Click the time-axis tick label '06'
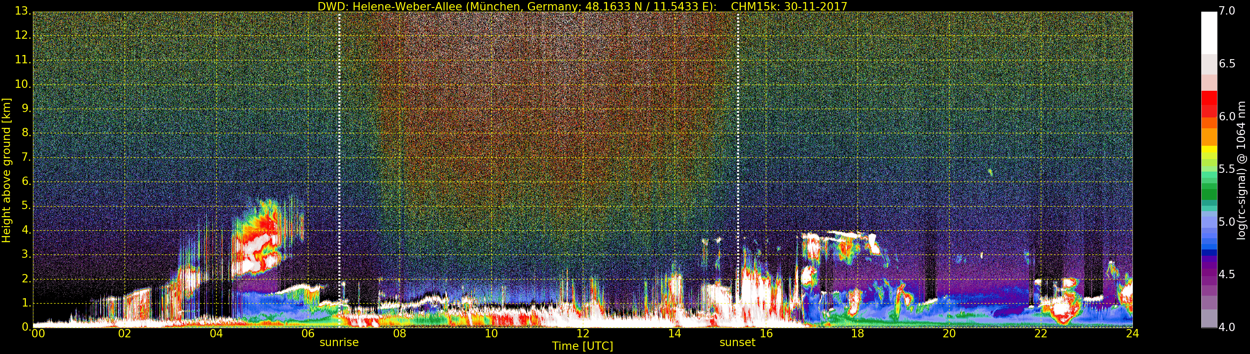 tap(307, 334)
